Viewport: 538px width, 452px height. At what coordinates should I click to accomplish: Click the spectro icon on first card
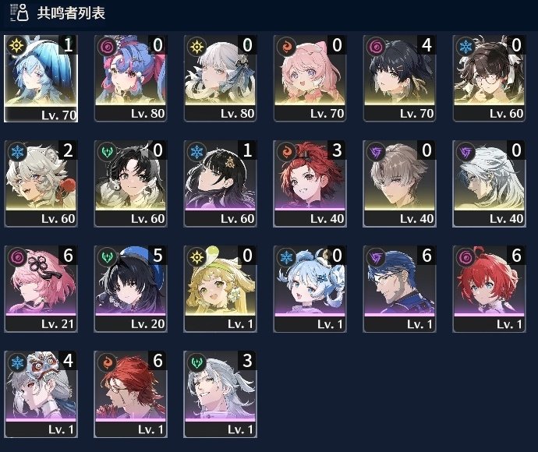click(x=17, y=46)
